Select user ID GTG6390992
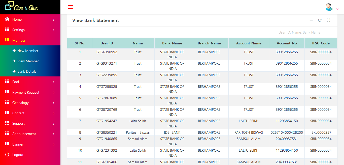 point(107,52)
